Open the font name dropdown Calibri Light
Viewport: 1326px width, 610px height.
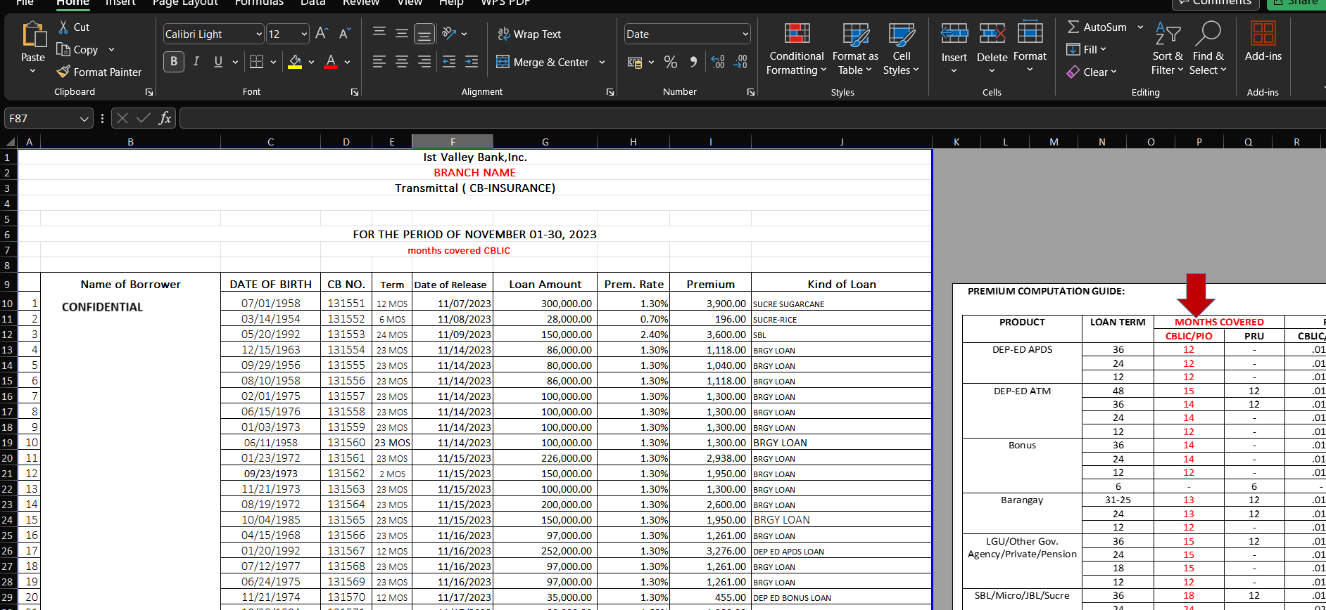coord(258,34)
